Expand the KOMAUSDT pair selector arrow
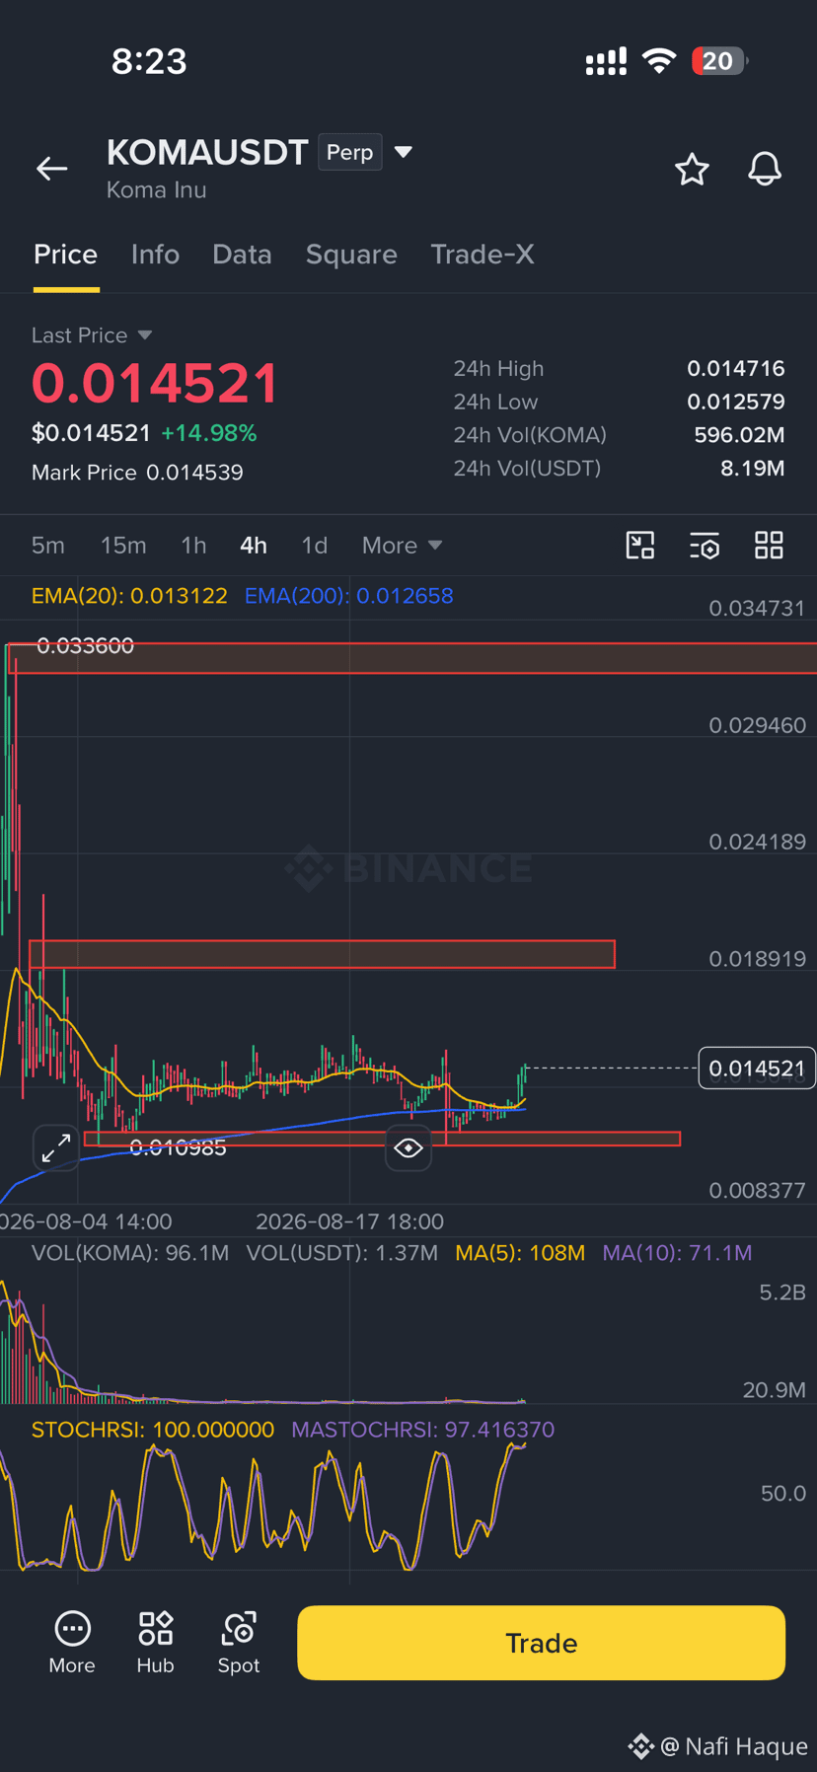 click(x=403, y=152)
